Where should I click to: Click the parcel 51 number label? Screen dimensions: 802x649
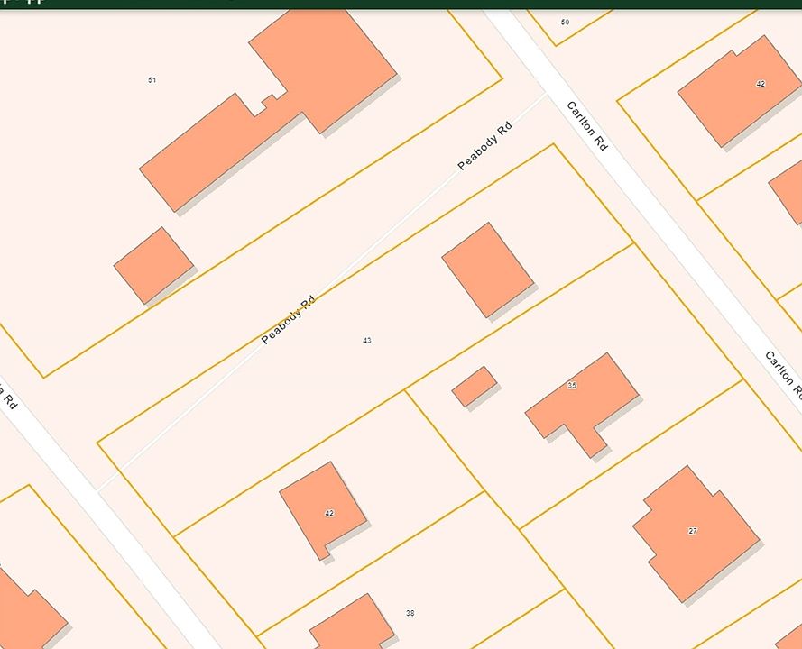(152, 81)
